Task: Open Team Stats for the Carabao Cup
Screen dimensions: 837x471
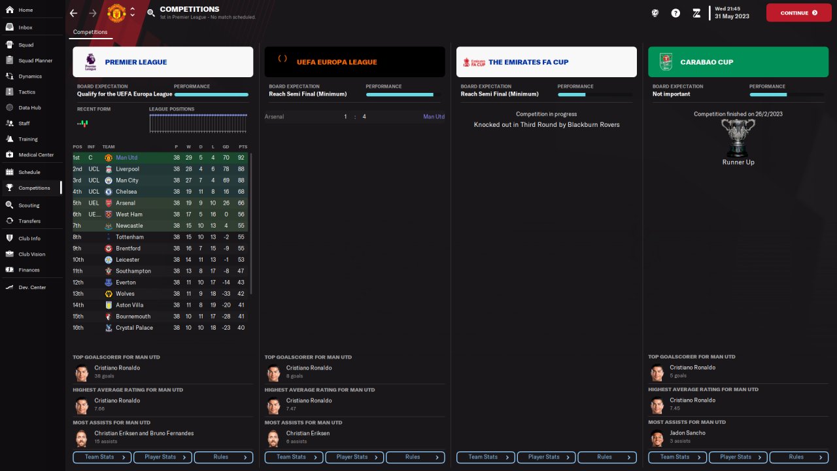Action: pos(677,457)
